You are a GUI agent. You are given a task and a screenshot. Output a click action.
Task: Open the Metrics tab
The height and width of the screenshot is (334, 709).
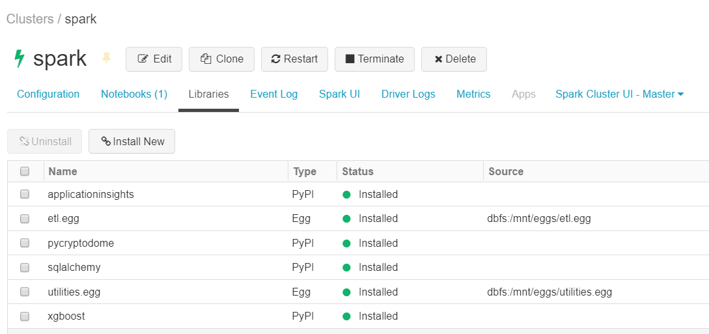[x=473, y=94]
